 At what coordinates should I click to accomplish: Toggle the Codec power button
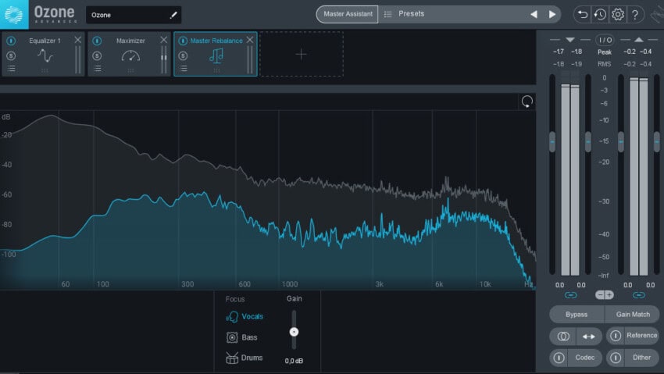[559, 358]
